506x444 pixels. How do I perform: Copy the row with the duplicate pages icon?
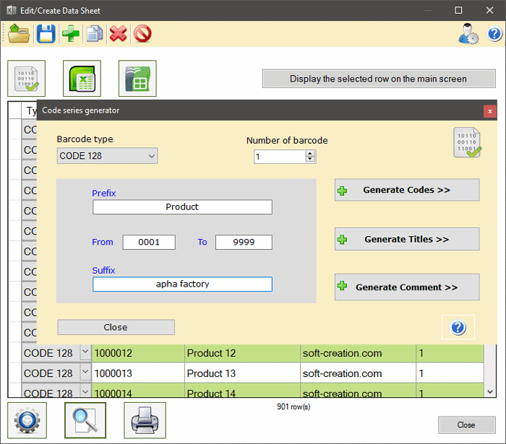point(94,33)
